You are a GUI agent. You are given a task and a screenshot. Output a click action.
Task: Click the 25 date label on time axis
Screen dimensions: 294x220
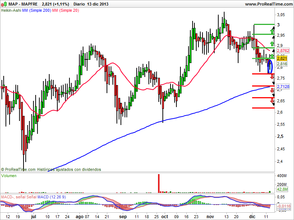[x=157, y=217]
